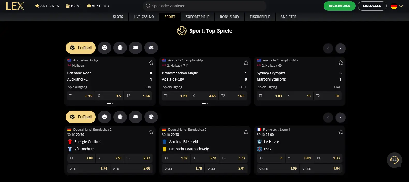The width and height of the screenshot is (409, 182).
Task: Select the volleyball icon in upcoming games row
Action: (x=151, y=117)
